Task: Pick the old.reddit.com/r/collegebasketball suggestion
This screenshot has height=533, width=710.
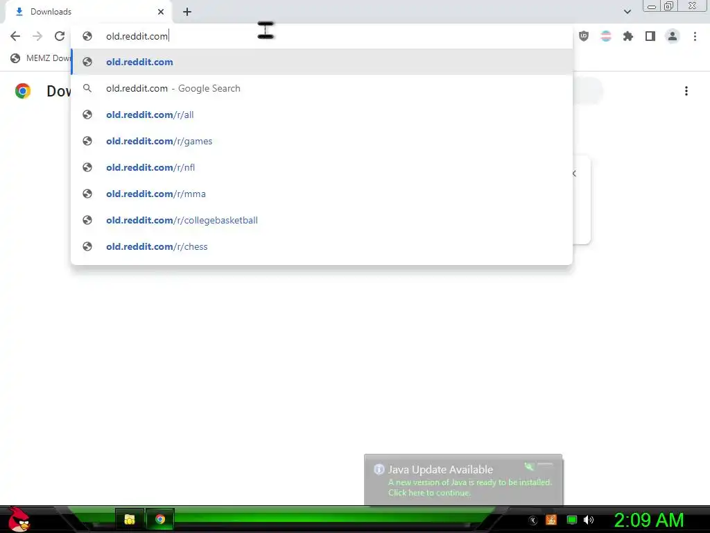Action: point(322,220)
